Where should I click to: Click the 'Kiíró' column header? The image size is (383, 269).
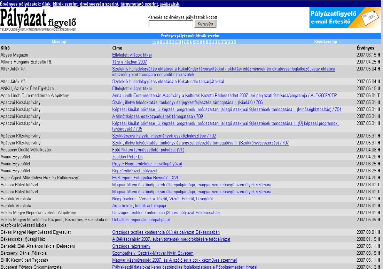click(x=5, y=48)
